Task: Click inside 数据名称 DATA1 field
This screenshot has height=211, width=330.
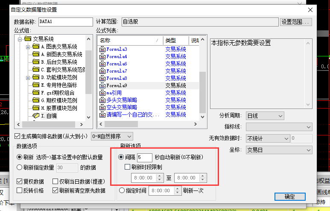Action: (65, 22)
